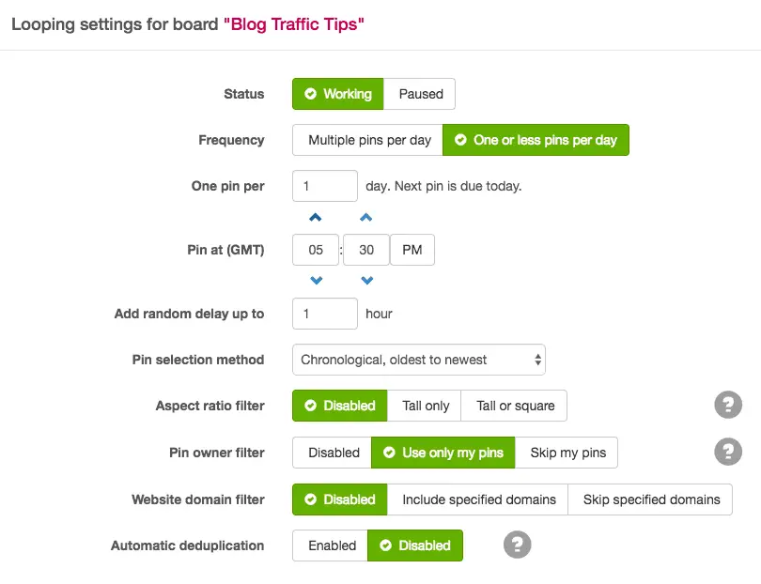Click the random delay hour field
Image resolution: width=761 pixels, height=584 pixels.
[x=324, y=313]
